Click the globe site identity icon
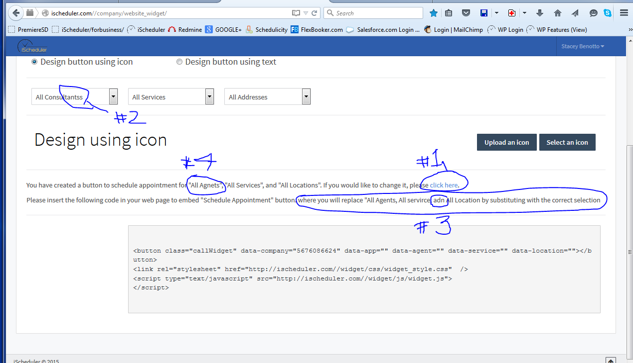633x363 pixels. (45, 13)
